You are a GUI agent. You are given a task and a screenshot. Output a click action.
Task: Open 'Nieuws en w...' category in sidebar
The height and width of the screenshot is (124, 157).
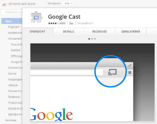(x=15, y=91)
